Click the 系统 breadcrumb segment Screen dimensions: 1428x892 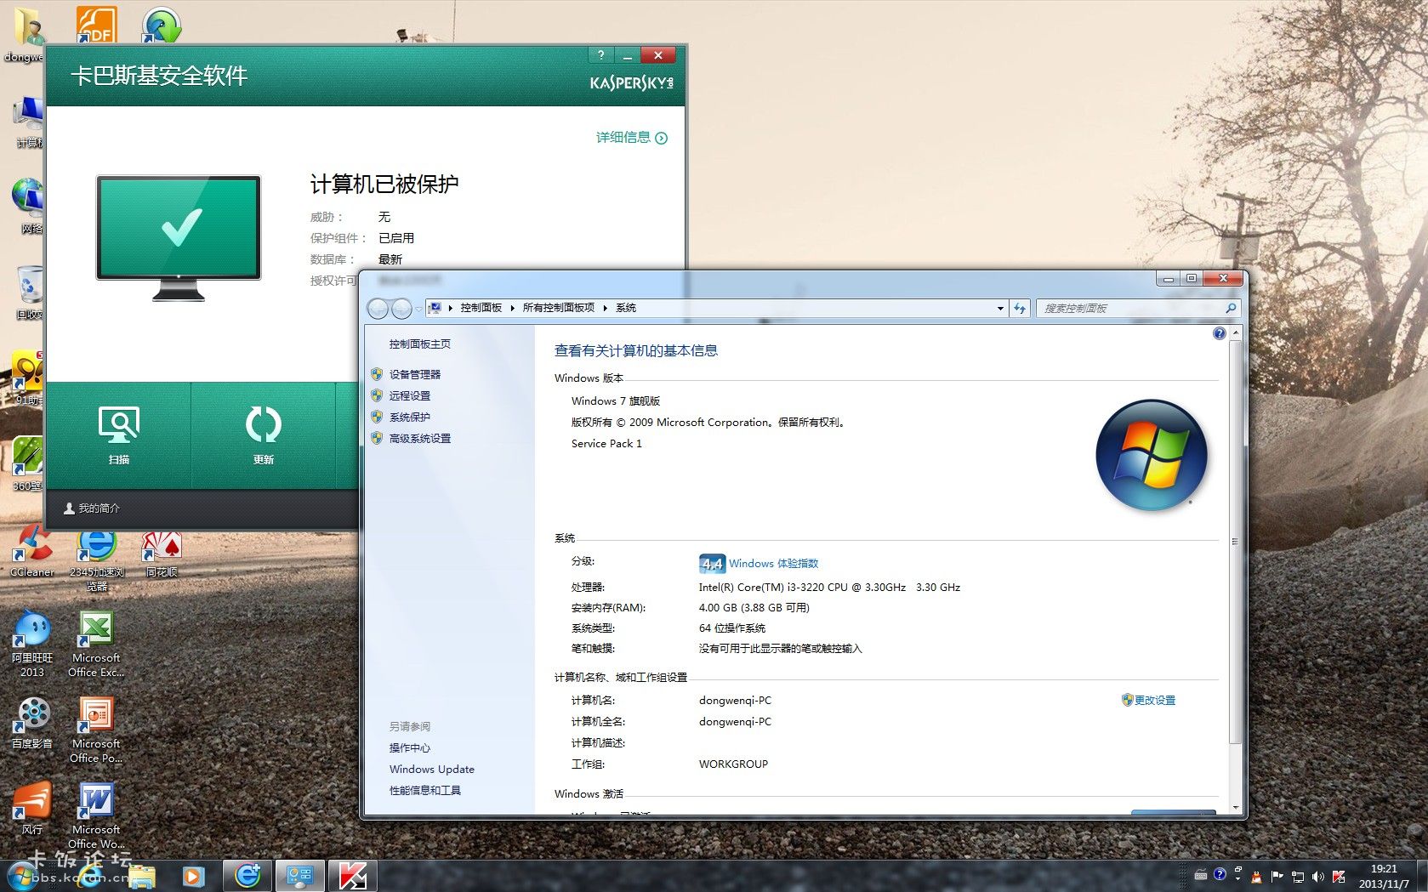(626, 308)
